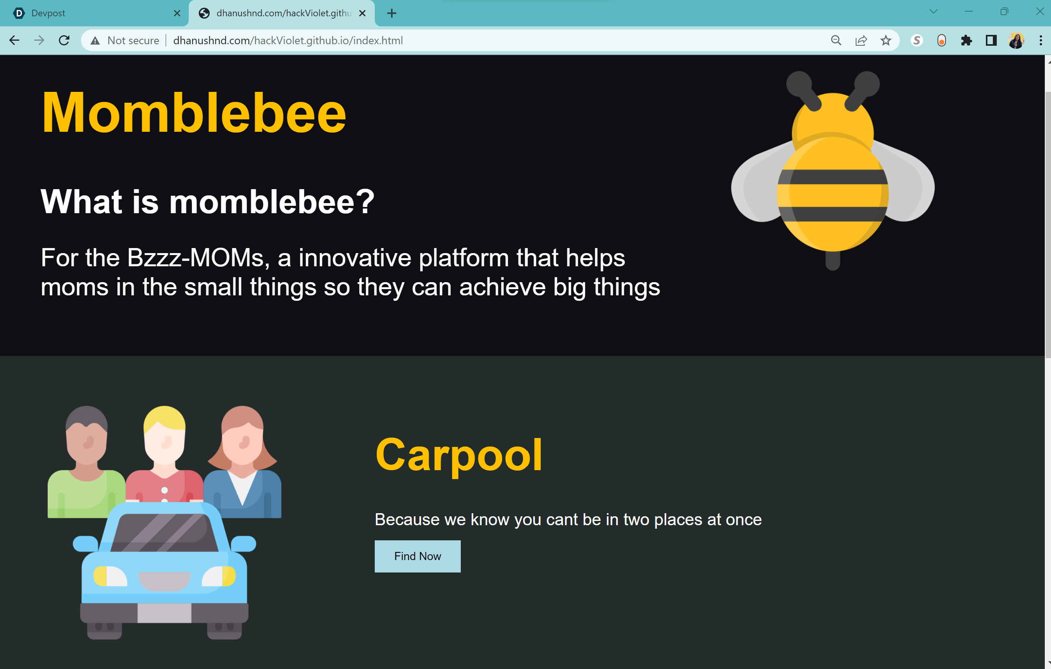Viewport: 1051px width, 669px height.
Task: Close the Devpost tab
Action: tap(177, 13)
